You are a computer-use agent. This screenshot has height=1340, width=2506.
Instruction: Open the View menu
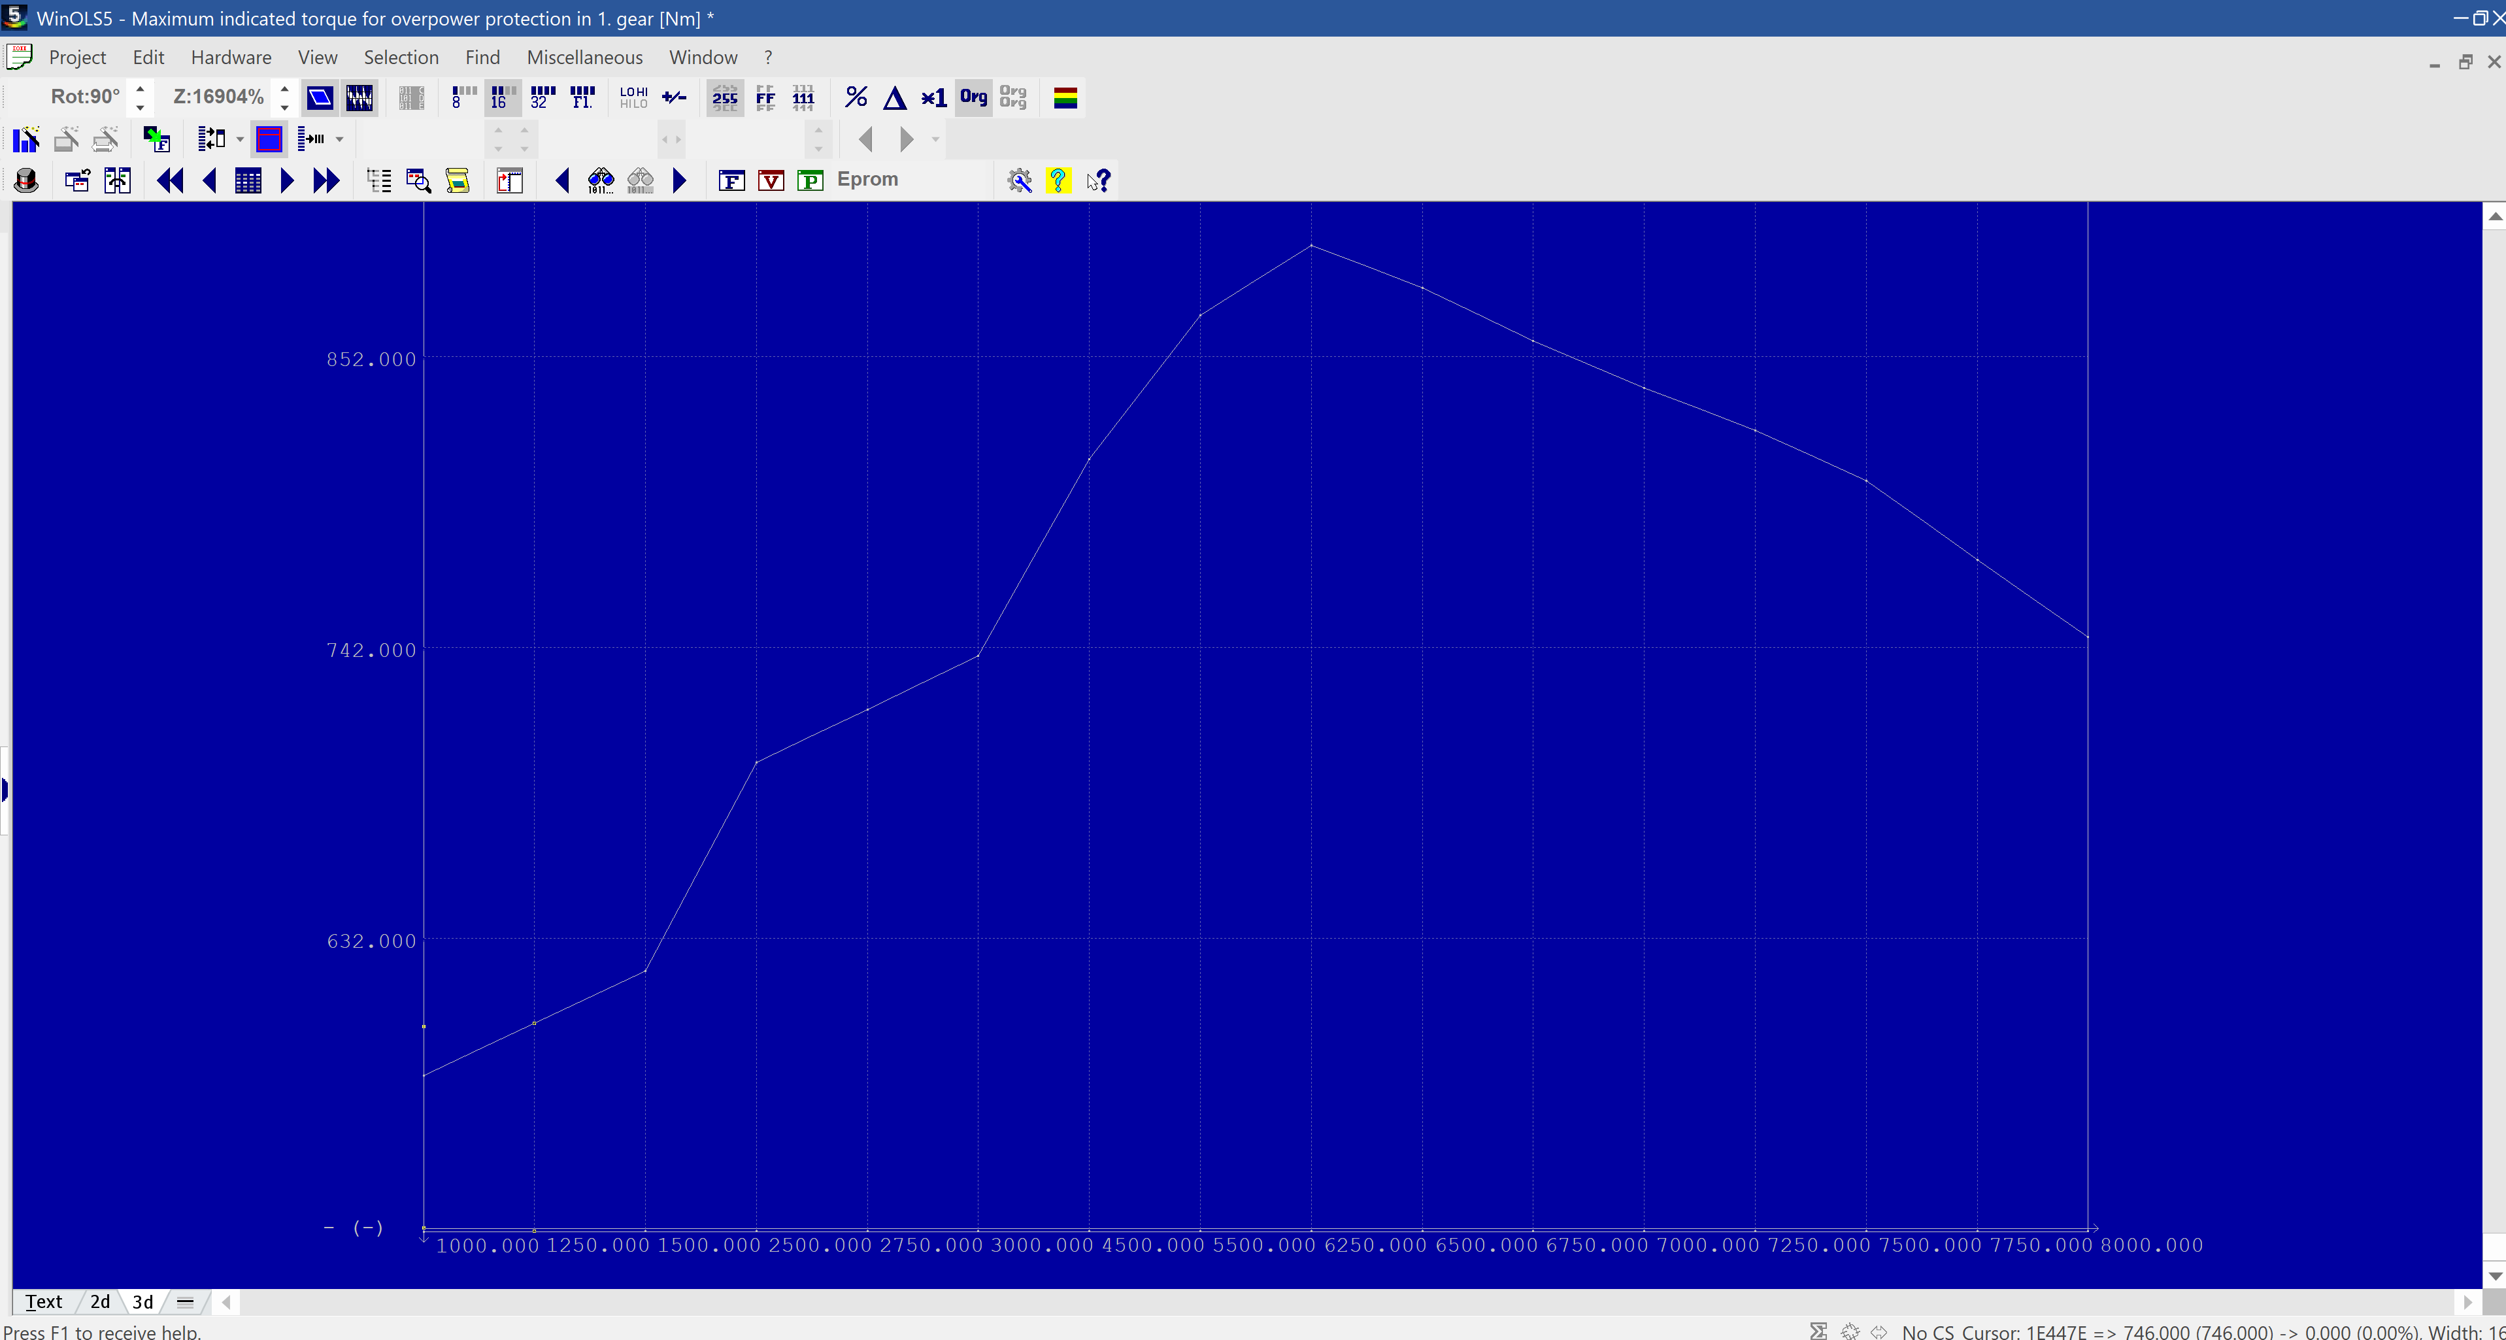[x=317, y=58]
